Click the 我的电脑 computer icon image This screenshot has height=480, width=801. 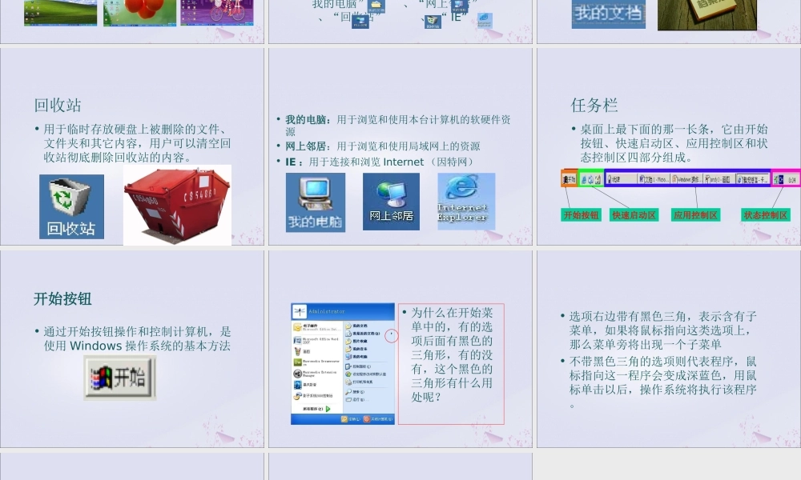click(x=315, y=202)
